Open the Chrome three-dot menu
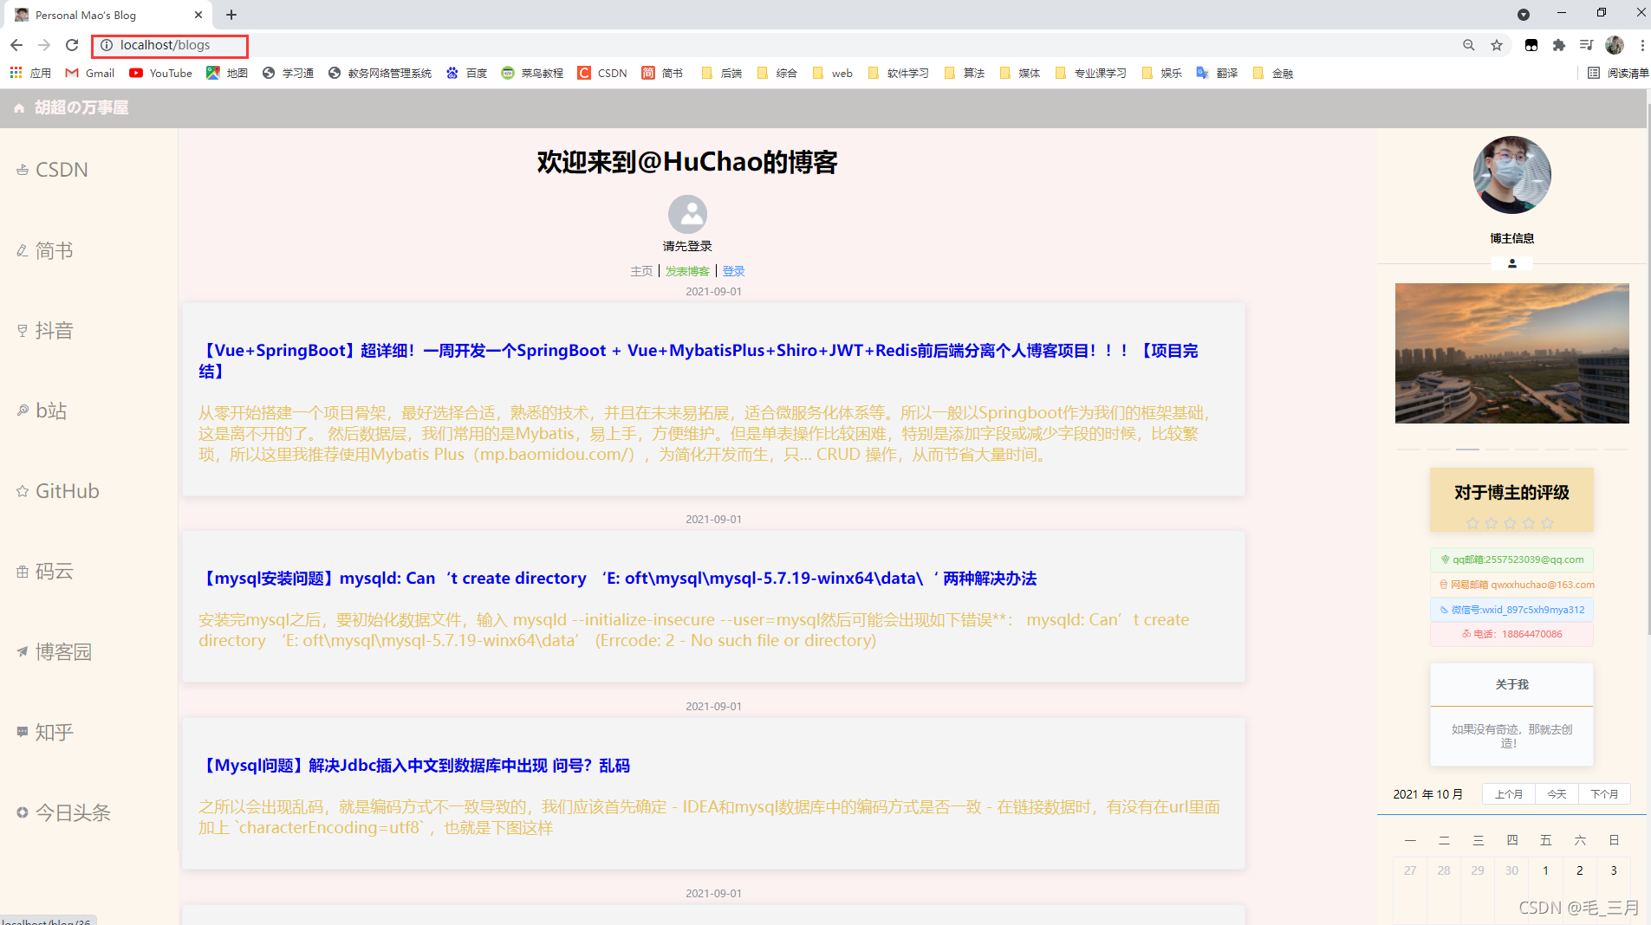The image size is (1651, 925). (x=1642, y=45)
